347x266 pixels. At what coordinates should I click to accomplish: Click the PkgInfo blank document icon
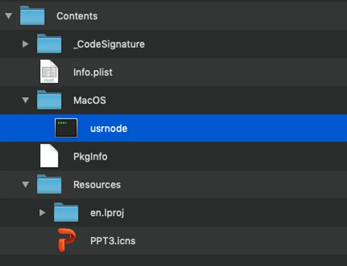(49, 157)
